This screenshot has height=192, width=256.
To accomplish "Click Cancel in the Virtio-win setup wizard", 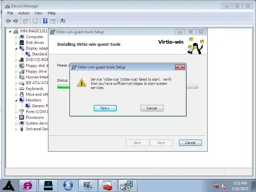I will [190, 143].
